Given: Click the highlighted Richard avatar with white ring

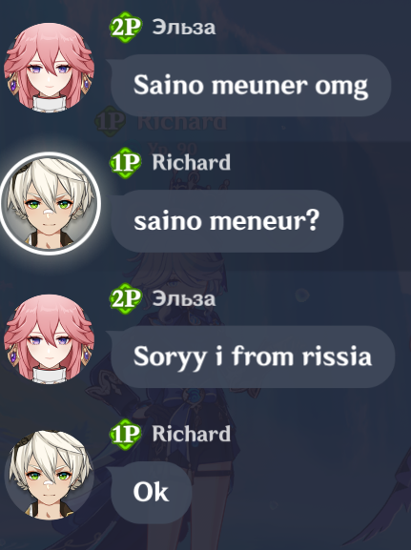Looking at the screenshot, I should (x=50, y=203).
